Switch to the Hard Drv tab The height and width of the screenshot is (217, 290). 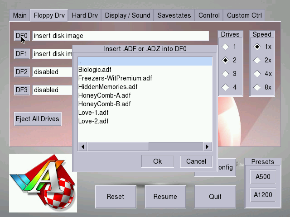pos(85,15)
